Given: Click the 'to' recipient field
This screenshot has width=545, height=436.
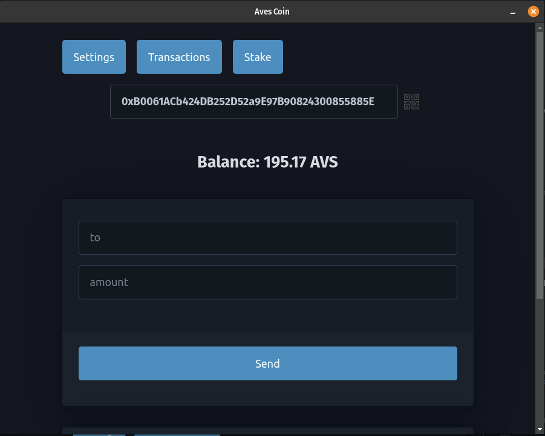Looking at the screenshot, I should (x=268, y=237).
